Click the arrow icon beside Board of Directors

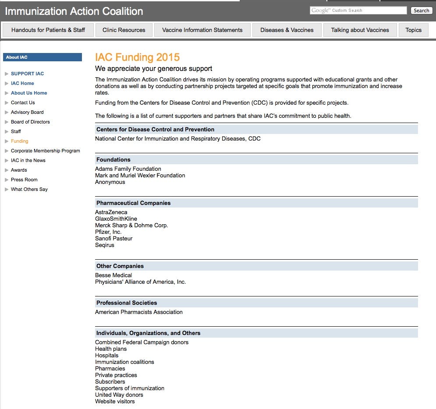[7, 122]
